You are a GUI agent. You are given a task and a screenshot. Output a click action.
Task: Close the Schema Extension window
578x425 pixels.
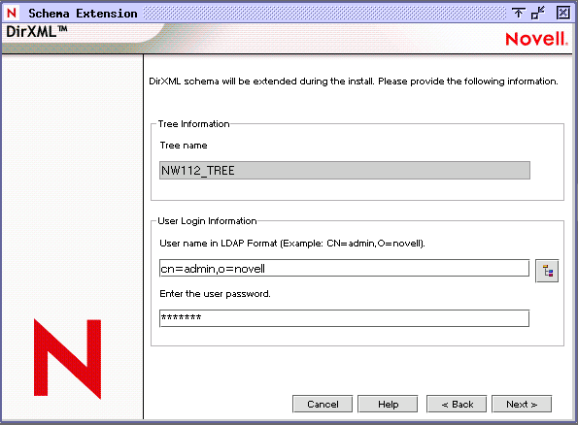tap(562, 13)
